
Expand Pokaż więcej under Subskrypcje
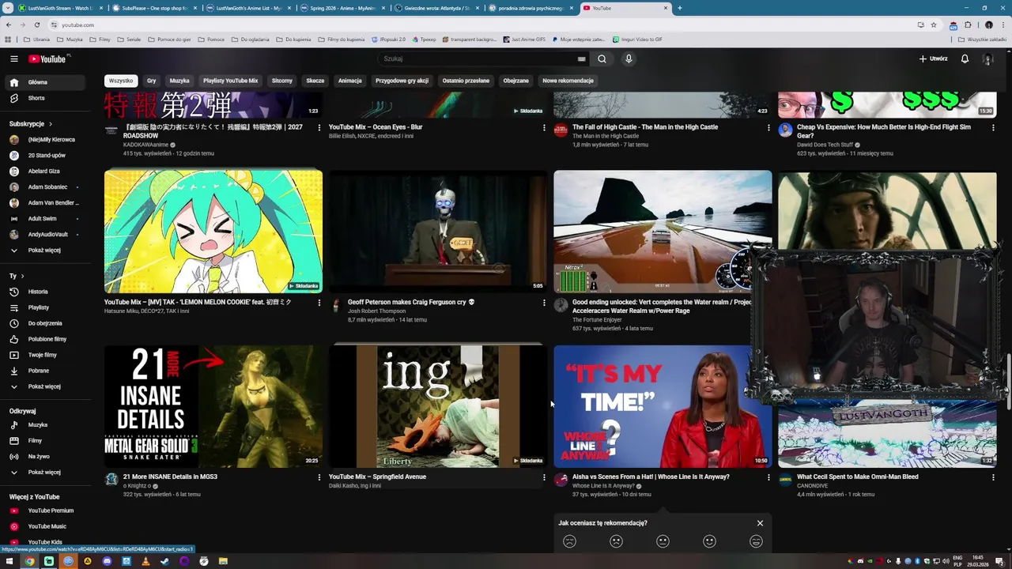pos(46,251)
